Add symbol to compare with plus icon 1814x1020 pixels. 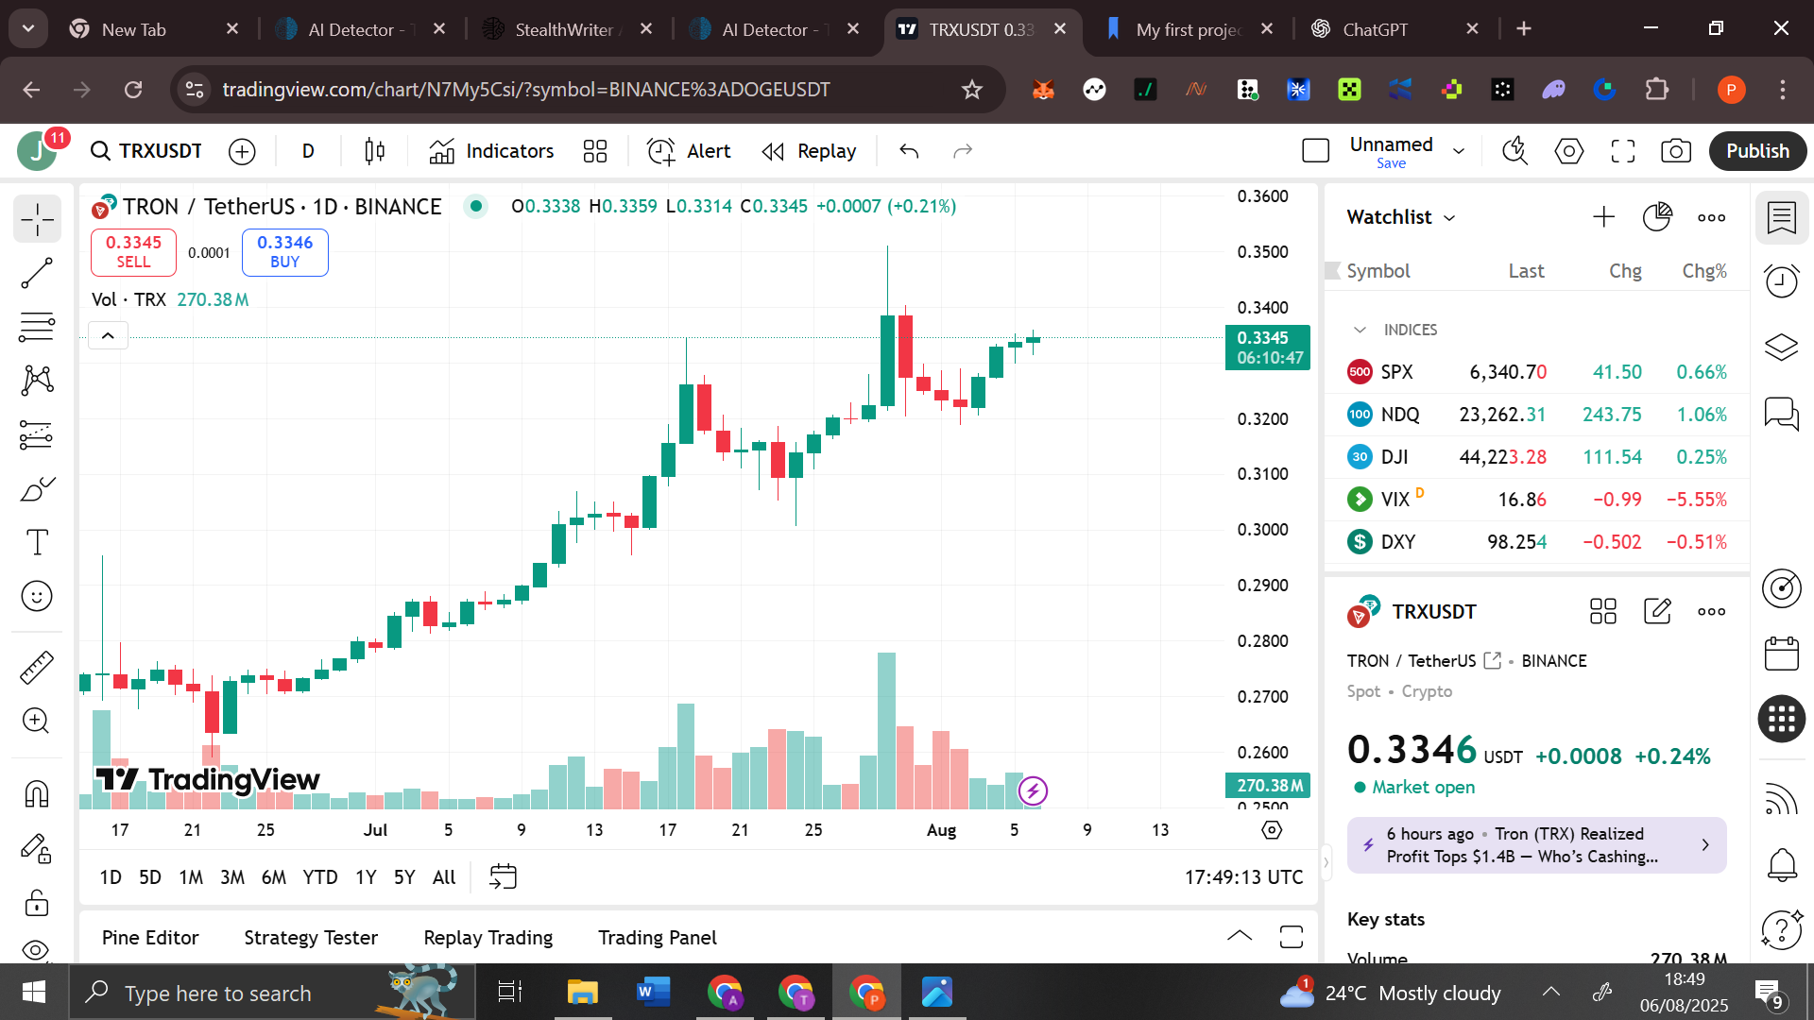pyautogui.click(x=242, y=151)
